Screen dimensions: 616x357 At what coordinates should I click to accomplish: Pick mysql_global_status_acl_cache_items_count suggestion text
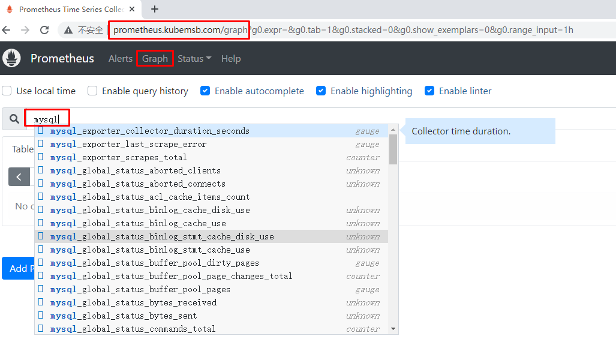pyautogui.click(x=150, y=197)
